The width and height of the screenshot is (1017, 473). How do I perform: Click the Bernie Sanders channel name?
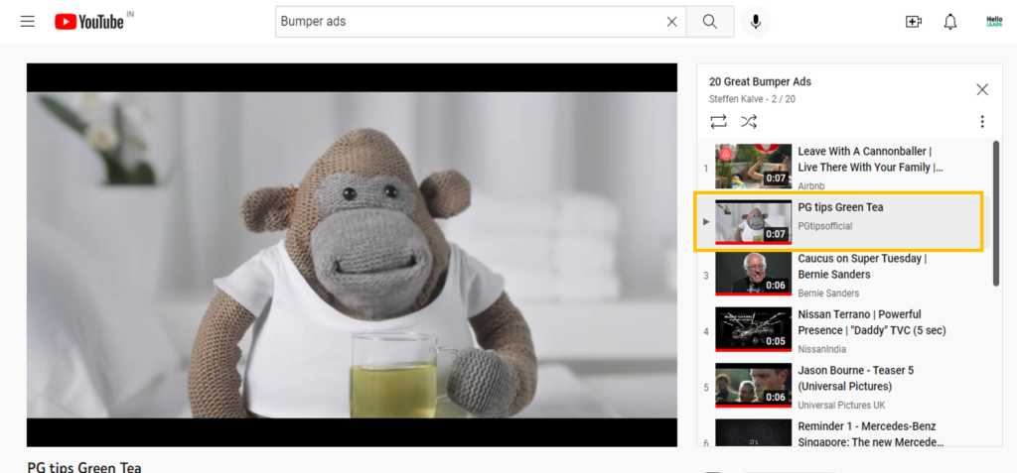(x=828, y=293)
